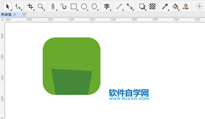
Task: Switch to the 未命名 -1 document tab
Action: coord(11,14)
